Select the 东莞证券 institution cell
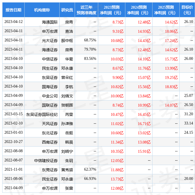The width and height of the screenshot is (195, 195). coord(50,170)
